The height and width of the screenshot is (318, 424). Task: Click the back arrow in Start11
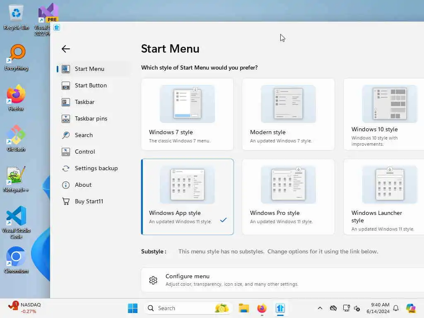coord(66,49)
